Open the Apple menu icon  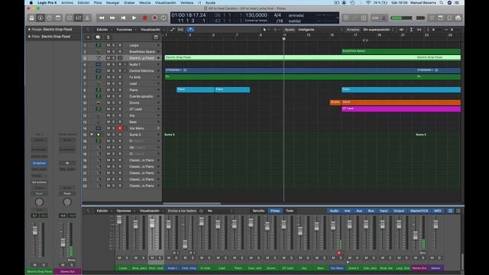coord(31,2)
